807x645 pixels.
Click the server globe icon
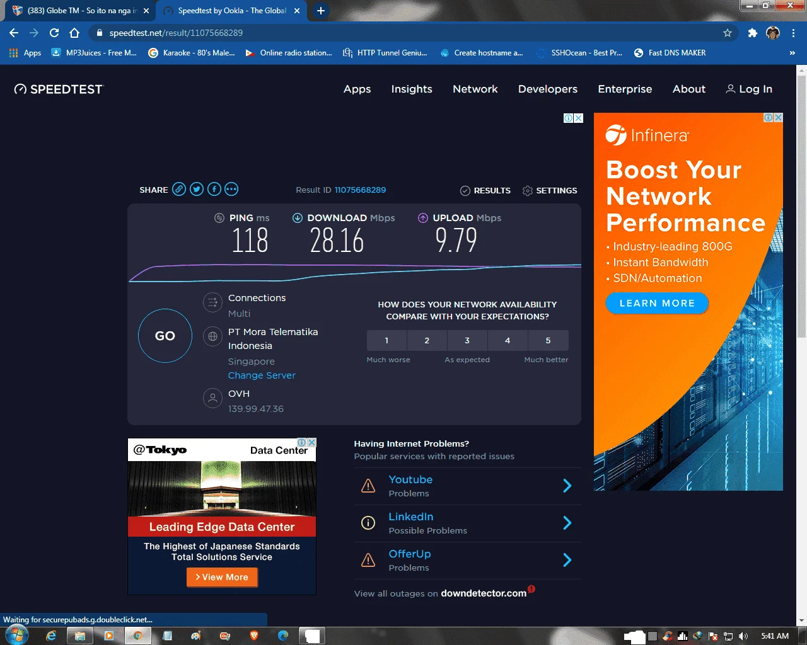click(212, 336)
